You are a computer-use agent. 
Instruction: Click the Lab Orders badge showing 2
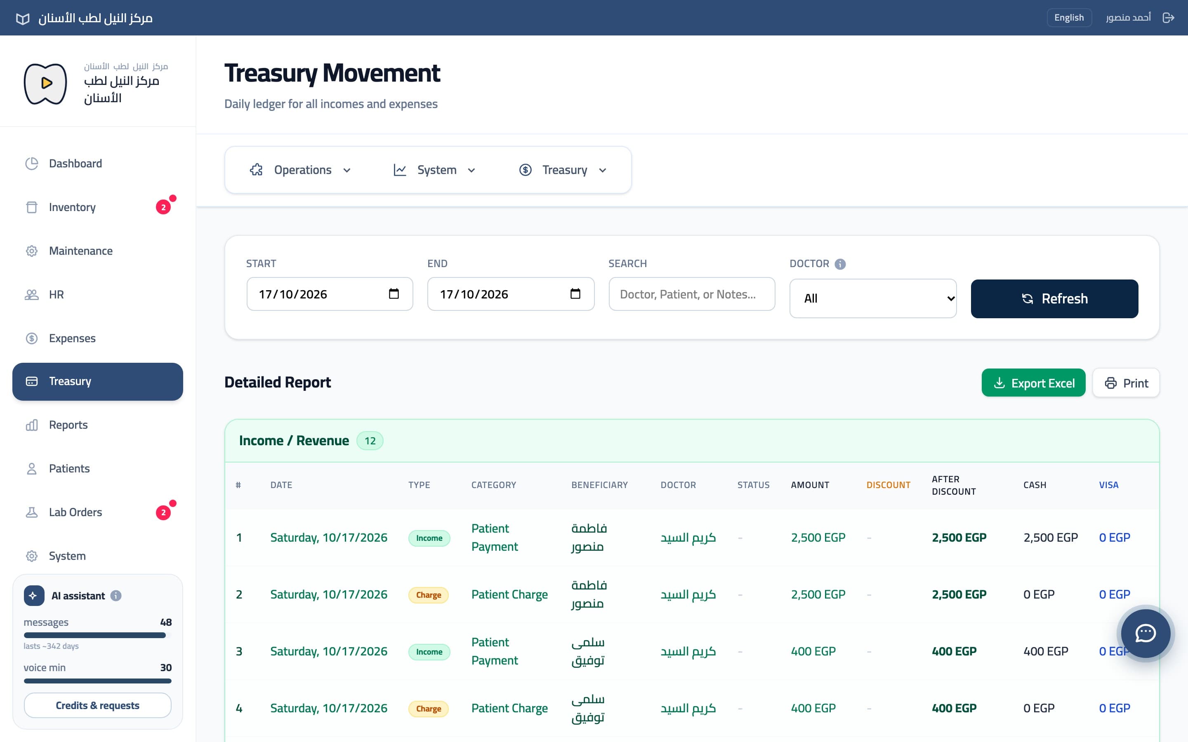[x=163, y=512]
